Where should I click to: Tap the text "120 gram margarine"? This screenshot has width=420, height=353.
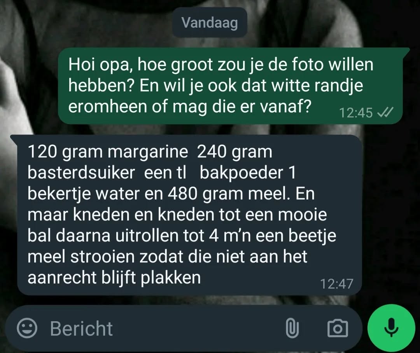108,152
